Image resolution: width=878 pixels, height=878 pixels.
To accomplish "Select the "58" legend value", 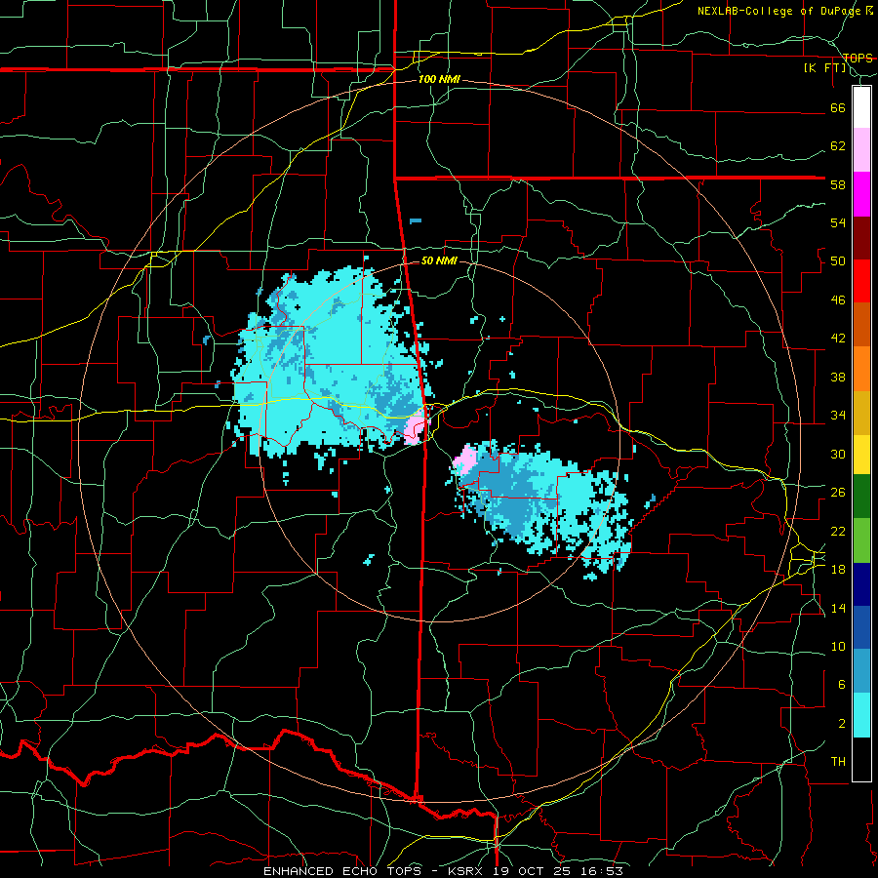I will click(838, 184).
